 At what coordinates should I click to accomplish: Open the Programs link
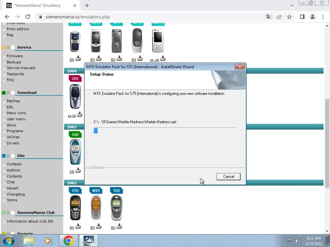15,131
